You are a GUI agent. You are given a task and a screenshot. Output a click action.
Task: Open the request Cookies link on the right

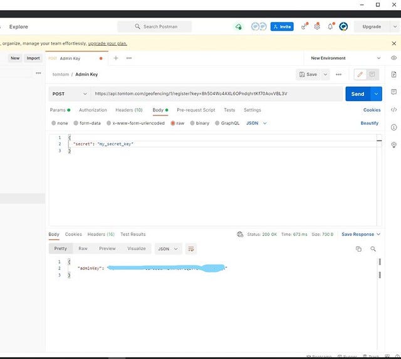[x=372, y=110]
